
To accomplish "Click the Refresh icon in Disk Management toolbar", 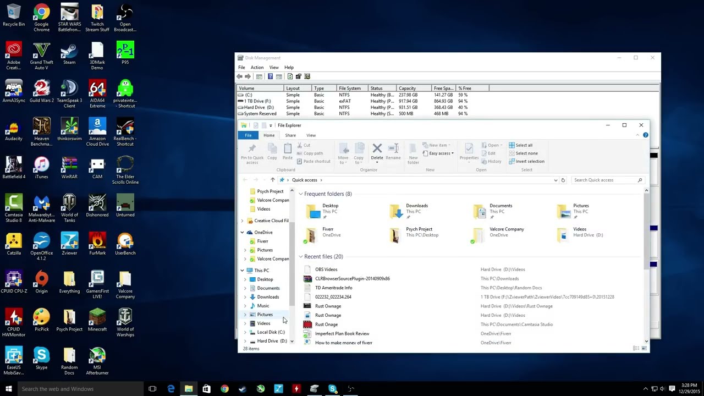I will click(x=290, y=76).
